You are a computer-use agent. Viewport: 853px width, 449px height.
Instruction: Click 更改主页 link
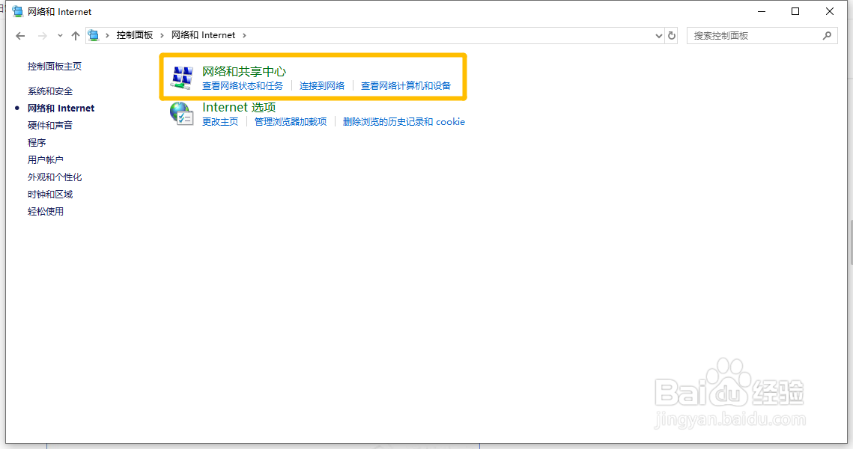coord(220,122)
